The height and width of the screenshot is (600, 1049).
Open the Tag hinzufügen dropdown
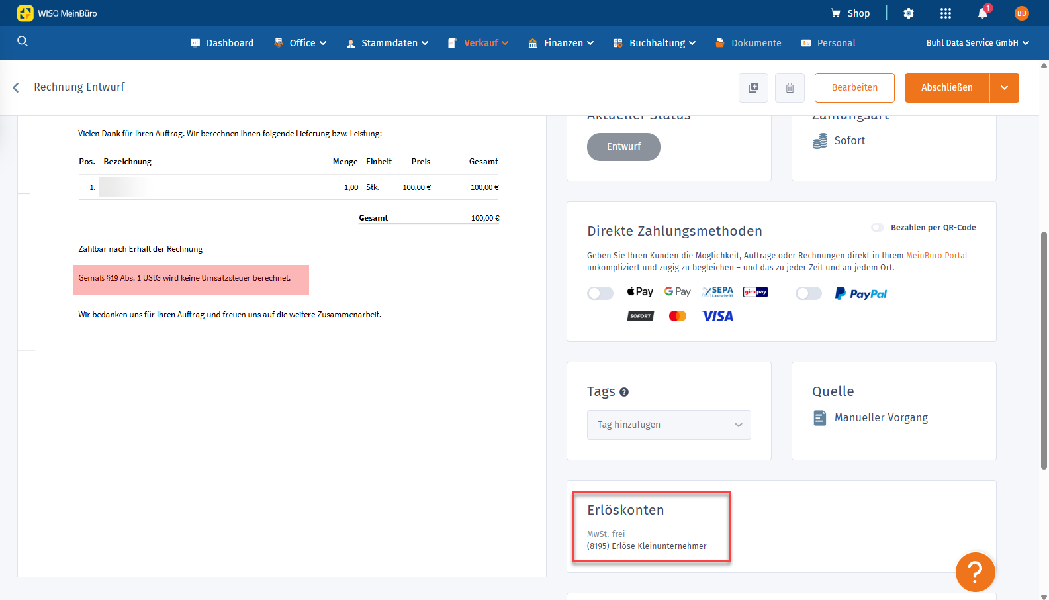pyautogui.click(x=668, y=425)
